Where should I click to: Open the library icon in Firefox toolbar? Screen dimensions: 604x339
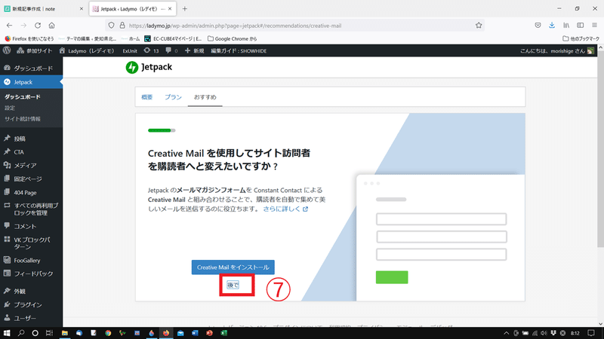click(565, 26)
